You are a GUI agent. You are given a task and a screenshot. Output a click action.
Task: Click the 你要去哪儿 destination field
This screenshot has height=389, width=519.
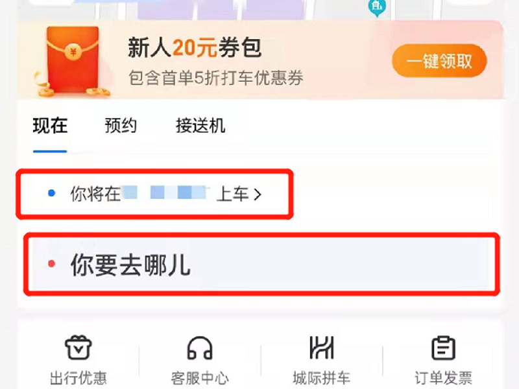coord(261,264)
